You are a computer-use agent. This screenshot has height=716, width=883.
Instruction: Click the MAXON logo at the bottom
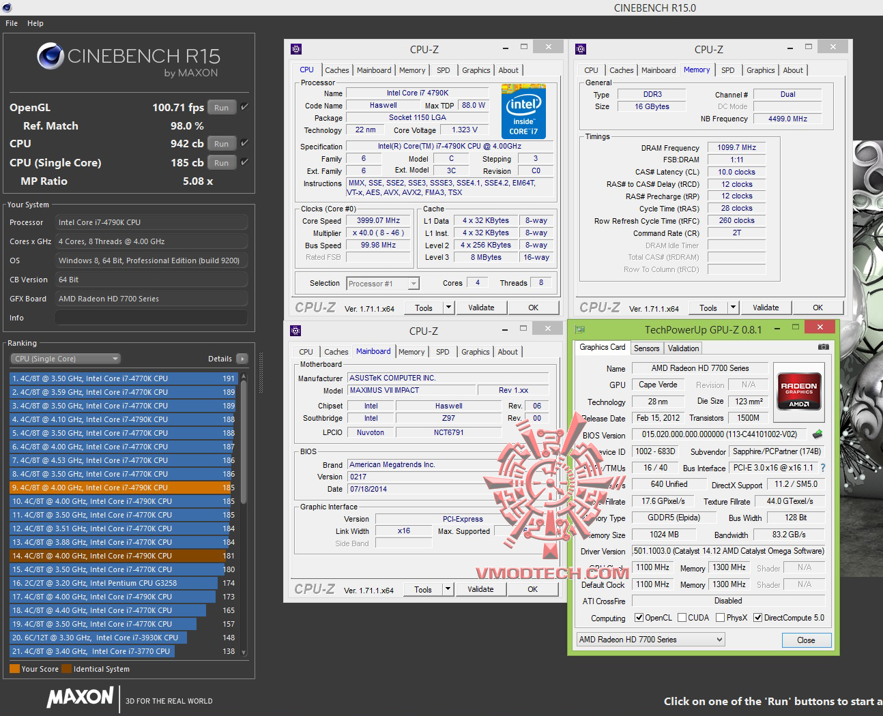[81, 697]
